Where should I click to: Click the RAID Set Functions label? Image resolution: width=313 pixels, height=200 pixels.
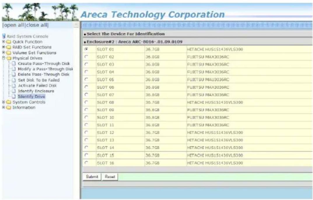coord(32,47)
